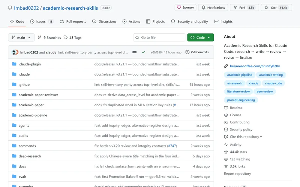Open the Projects tab
Image resolution: width=300 pixels, height=187 pixels.
155,21
